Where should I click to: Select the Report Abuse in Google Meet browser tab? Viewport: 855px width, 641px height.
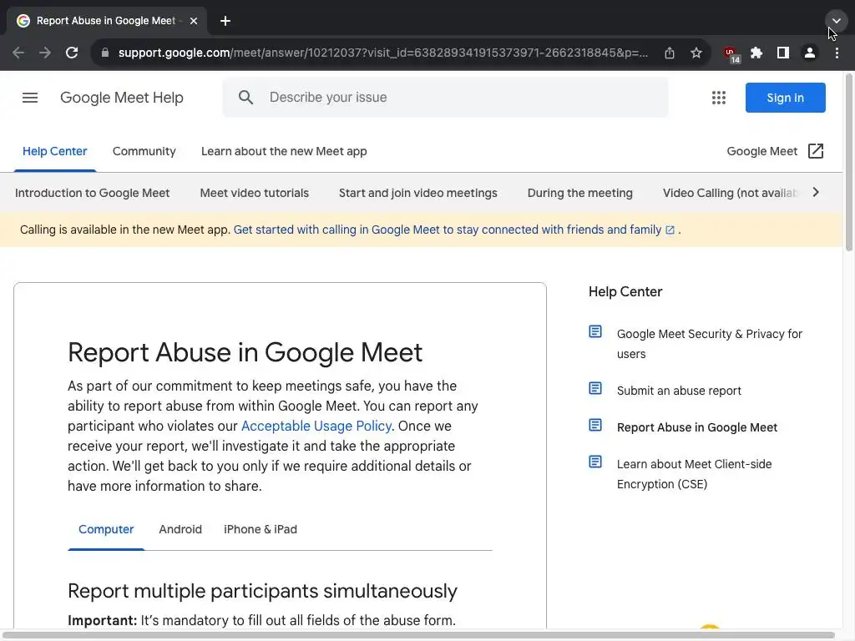coord(106,21)
